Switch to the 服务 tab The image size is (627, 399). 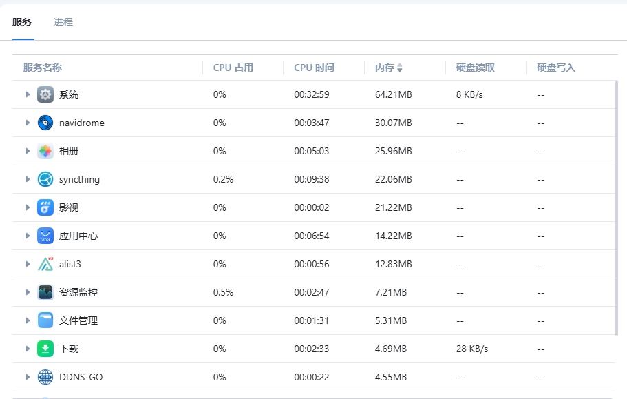click(x=22, y=23)
